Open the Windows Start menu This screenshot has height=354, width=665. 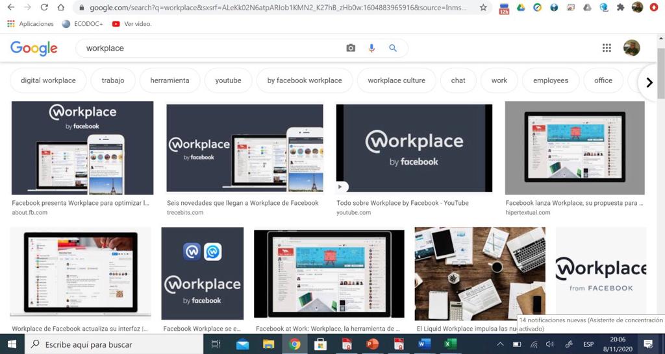[12, 344]
